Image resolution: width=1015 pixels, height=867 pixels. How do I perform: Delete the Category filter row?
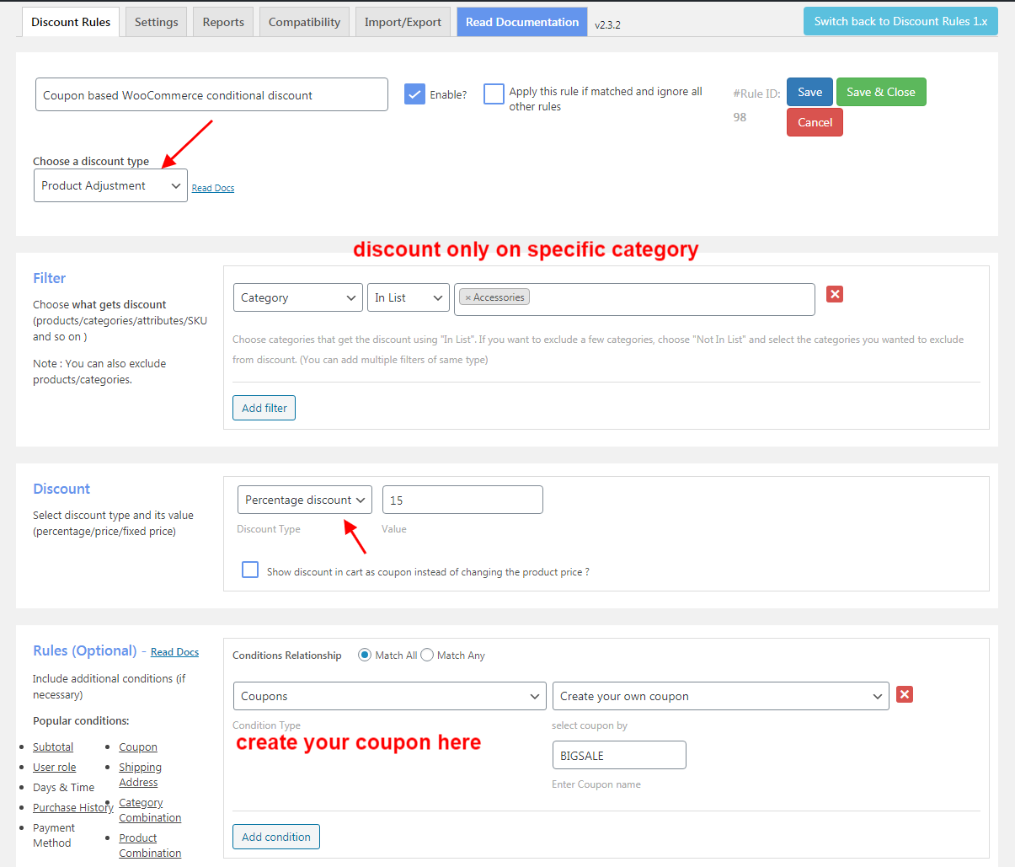[834, 294]
